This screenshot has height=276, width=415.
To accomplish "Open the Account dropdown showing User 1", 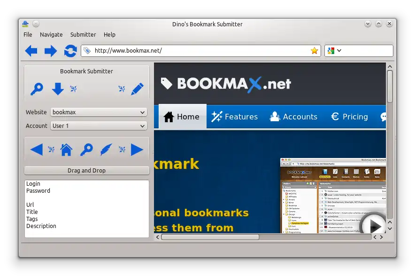I will pos(99,126).
